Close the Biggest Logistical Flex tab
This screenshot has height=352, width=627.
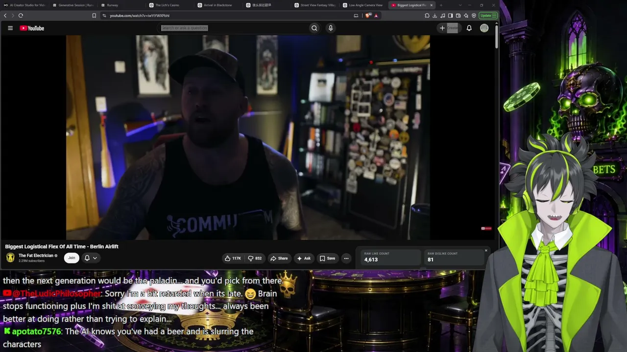point(432,5)
